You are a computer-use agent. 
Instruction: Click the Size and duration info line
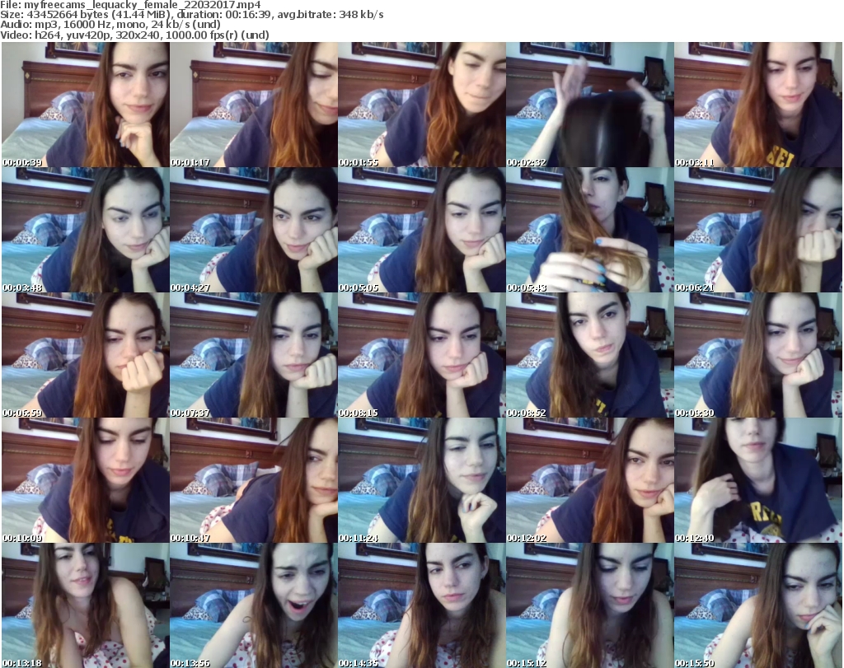(x=191, y=15)
